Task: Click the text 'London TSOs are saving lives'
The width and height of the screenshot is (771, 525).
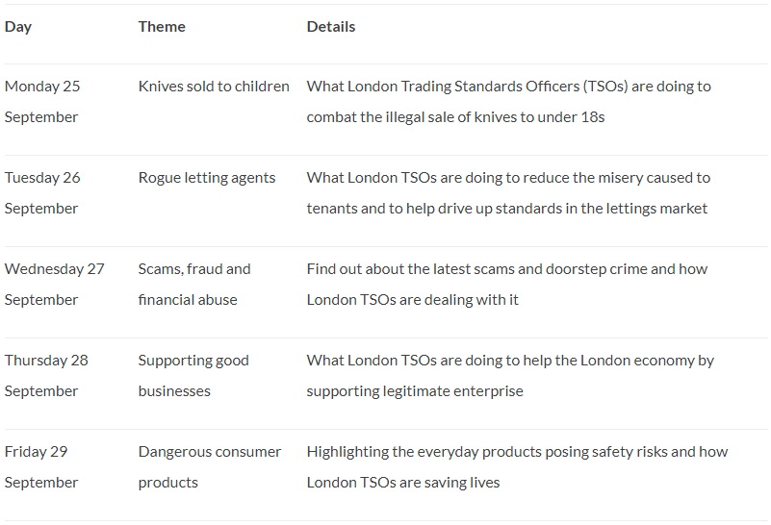Action: pyautogui.click(x=403, y=483)
